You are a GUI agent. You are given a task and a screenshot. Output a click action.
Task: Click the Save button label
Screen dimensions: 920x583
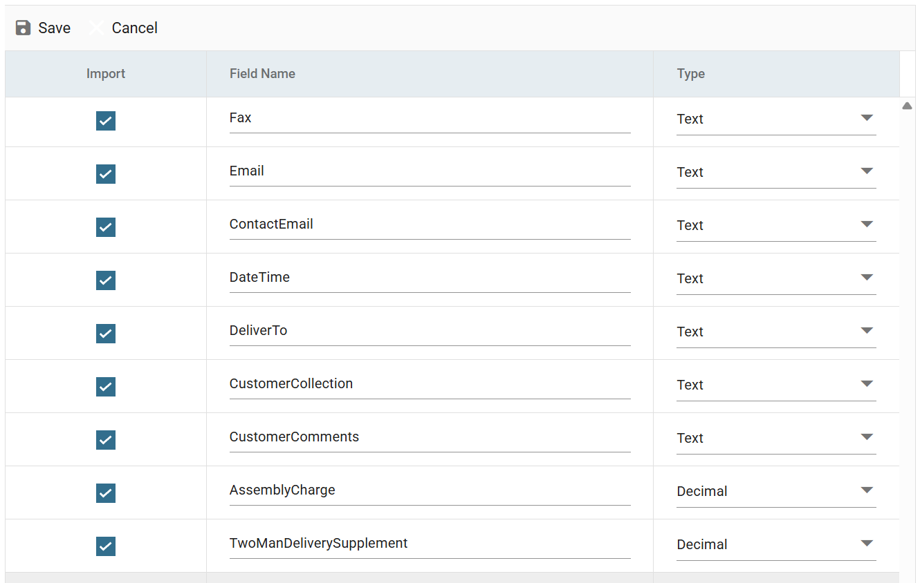click(55, 28)
